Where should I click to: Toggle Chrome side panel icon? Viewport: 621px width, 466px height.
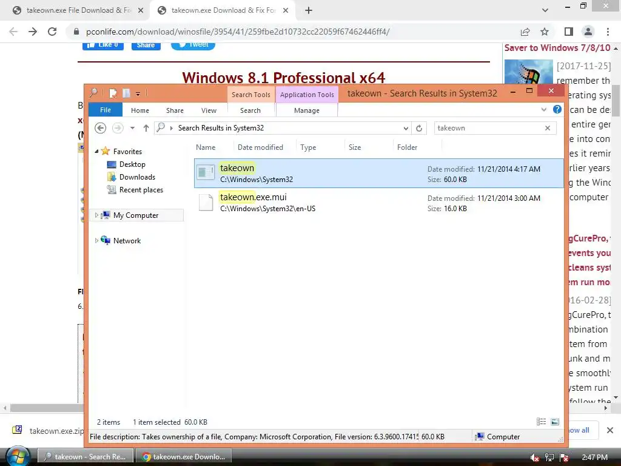[x=569, y=32]
